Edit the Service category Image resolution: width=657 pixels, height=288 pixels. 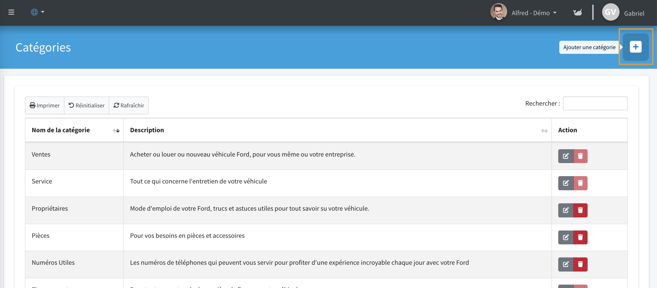pos(566,183)
